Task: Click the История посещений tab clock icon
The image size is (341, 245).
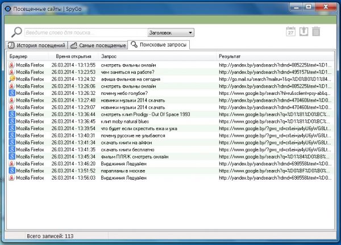Action: point(11,45)
